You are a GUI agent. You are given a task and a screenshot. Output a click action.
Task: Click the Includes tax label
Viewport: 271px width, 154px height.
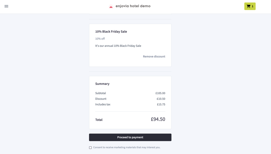[103, 104]
